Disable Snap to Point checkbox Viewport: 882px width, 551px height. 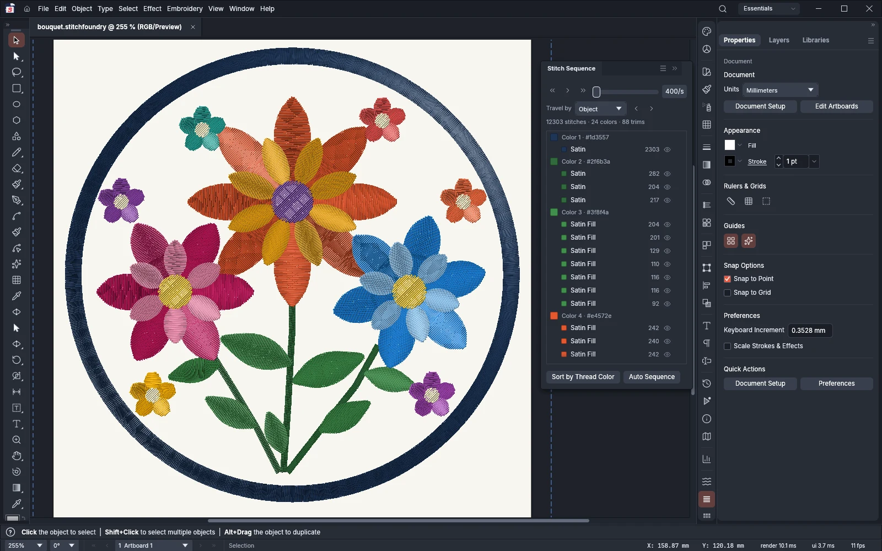pyautogui.click(x=727, y=279)
